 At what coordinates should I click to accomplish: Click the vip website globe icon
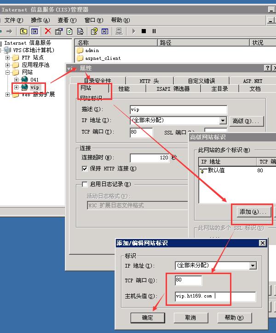point(25,87)
